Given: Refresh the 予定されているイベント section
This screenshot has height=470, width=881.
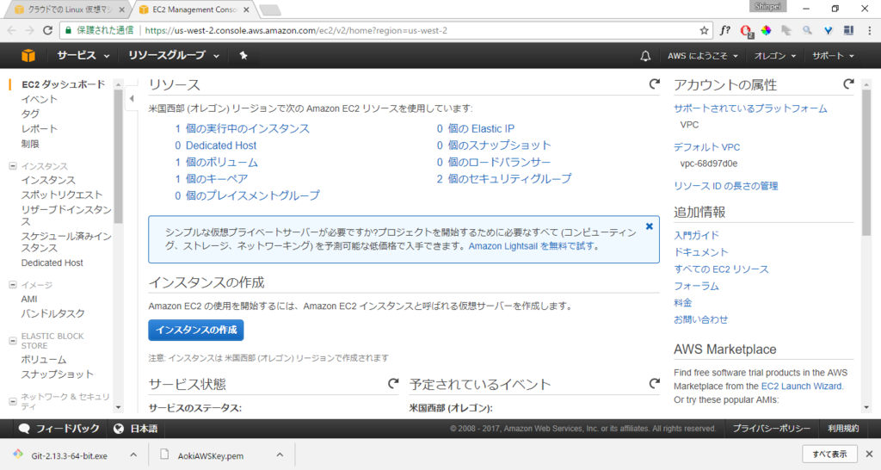Looking at the screenshot, I should [x=654, y=383].
